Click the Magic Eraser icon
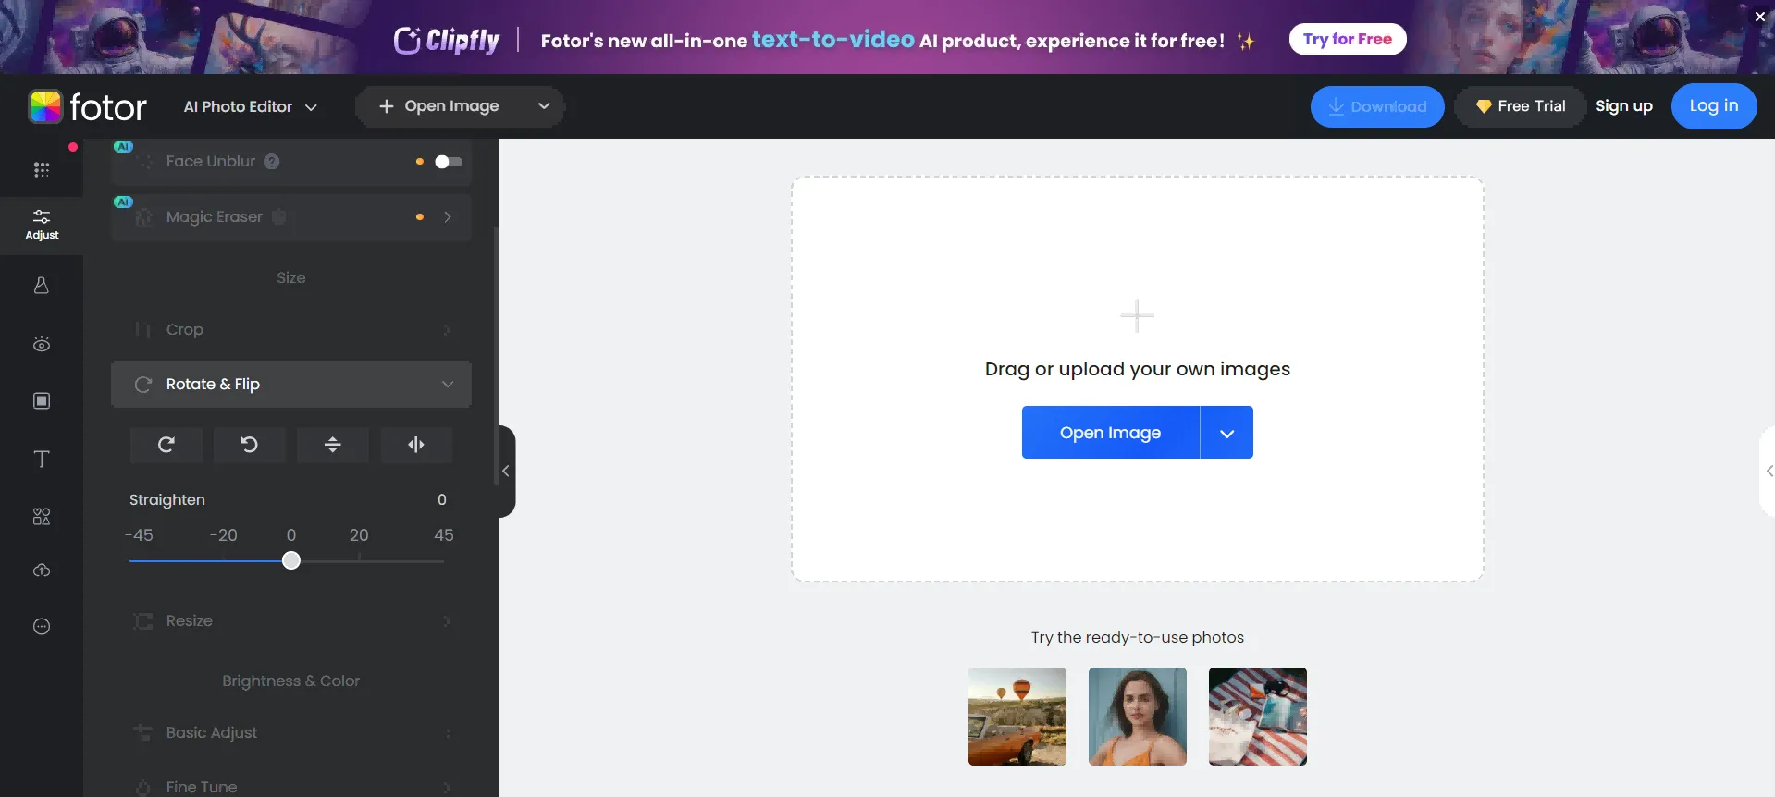Screen dimensions: 1775x797 click(143, 217)
